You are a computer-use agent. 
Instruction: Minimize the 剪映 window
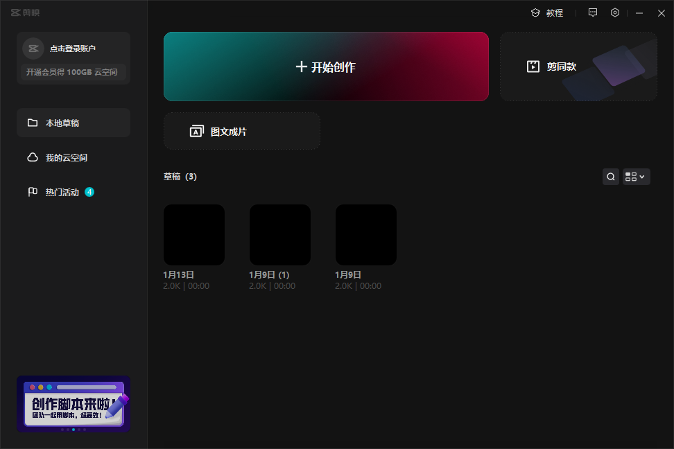639,12
